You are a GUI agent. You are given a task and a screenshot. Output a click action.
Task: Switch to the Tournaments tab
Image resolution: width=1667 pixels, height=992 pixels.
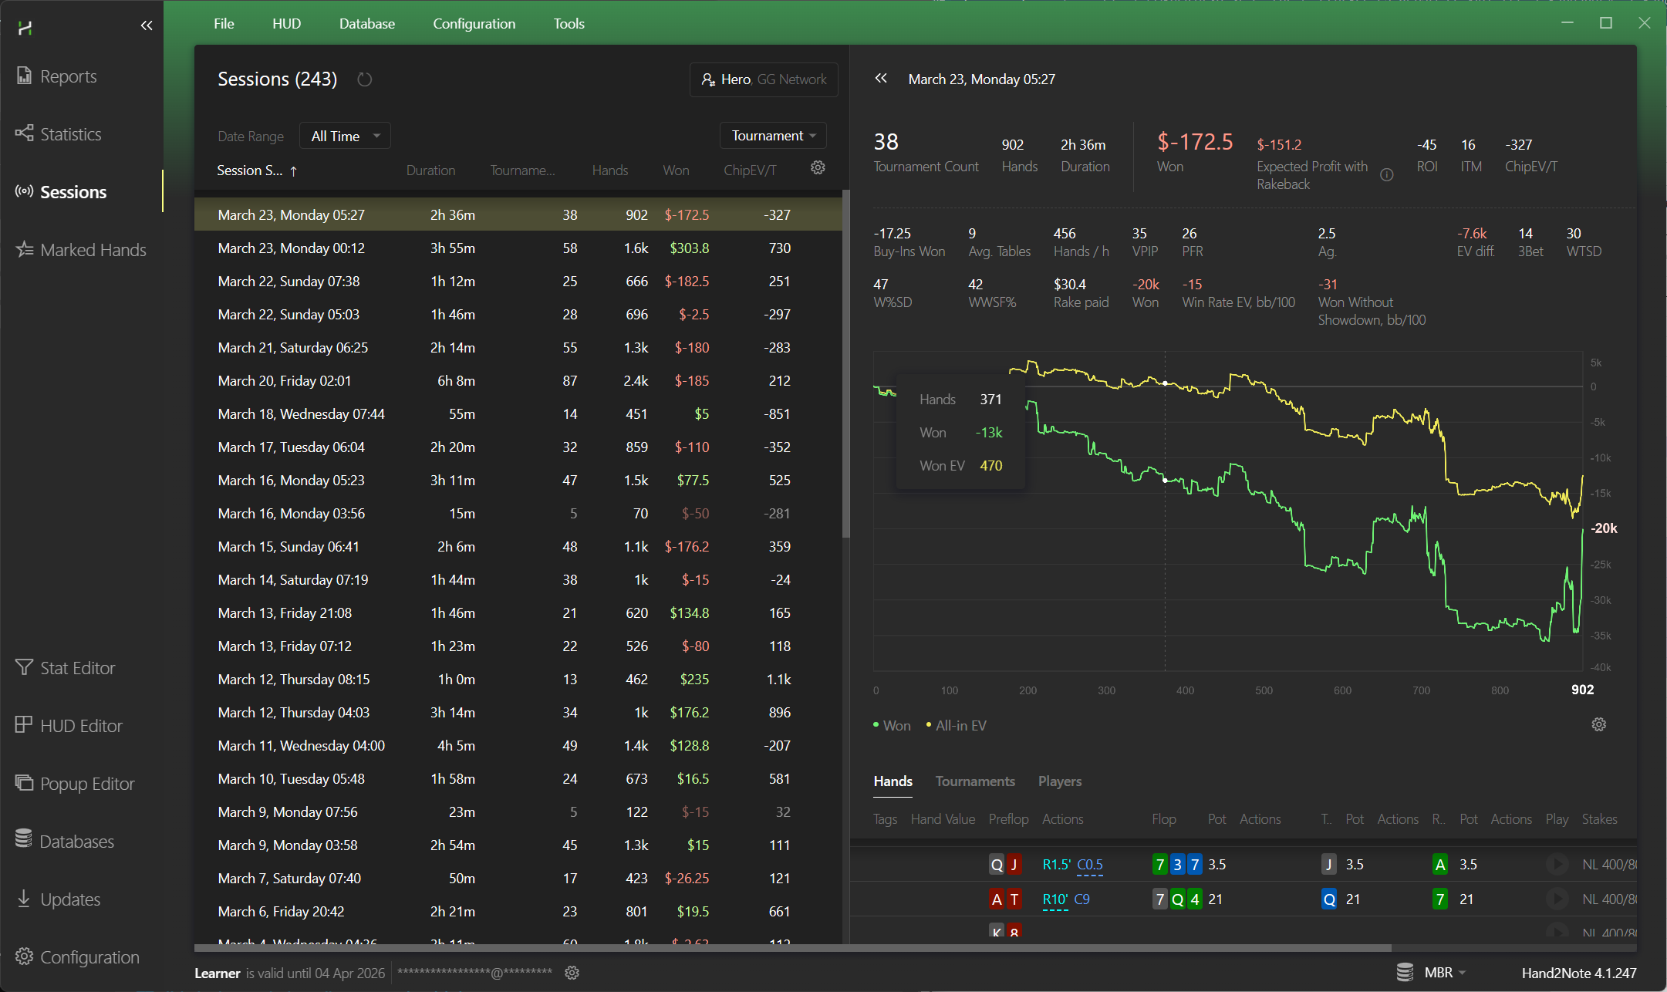coord(974,781)
